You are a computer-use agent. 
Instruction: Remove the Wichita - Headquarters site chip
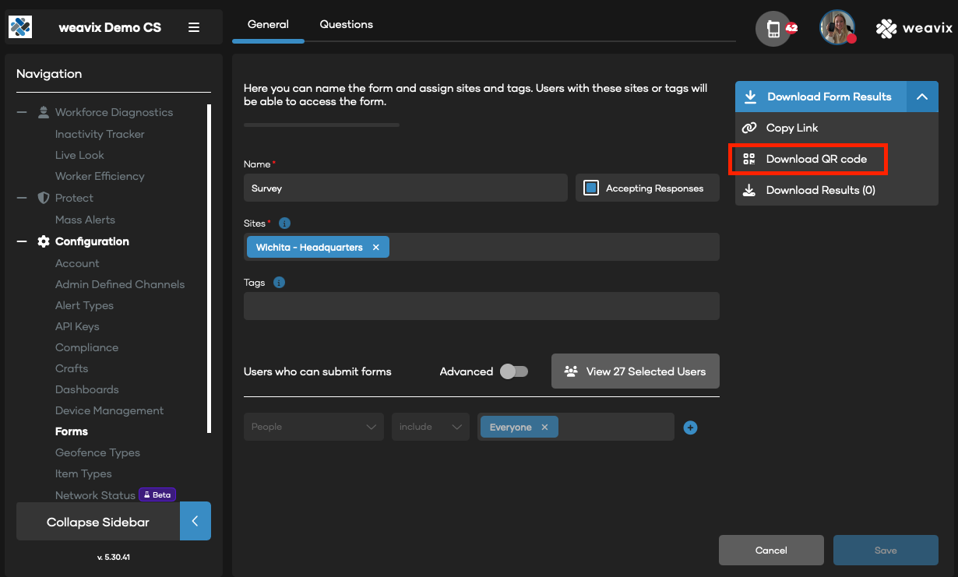(x=375, y=248)
